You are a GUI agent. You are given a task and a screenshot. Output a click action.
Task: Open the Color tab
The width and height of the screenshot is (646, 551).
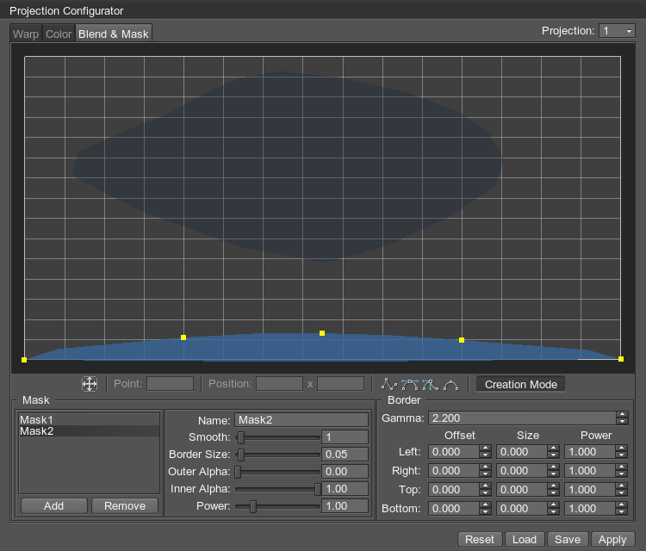[59, 34]
